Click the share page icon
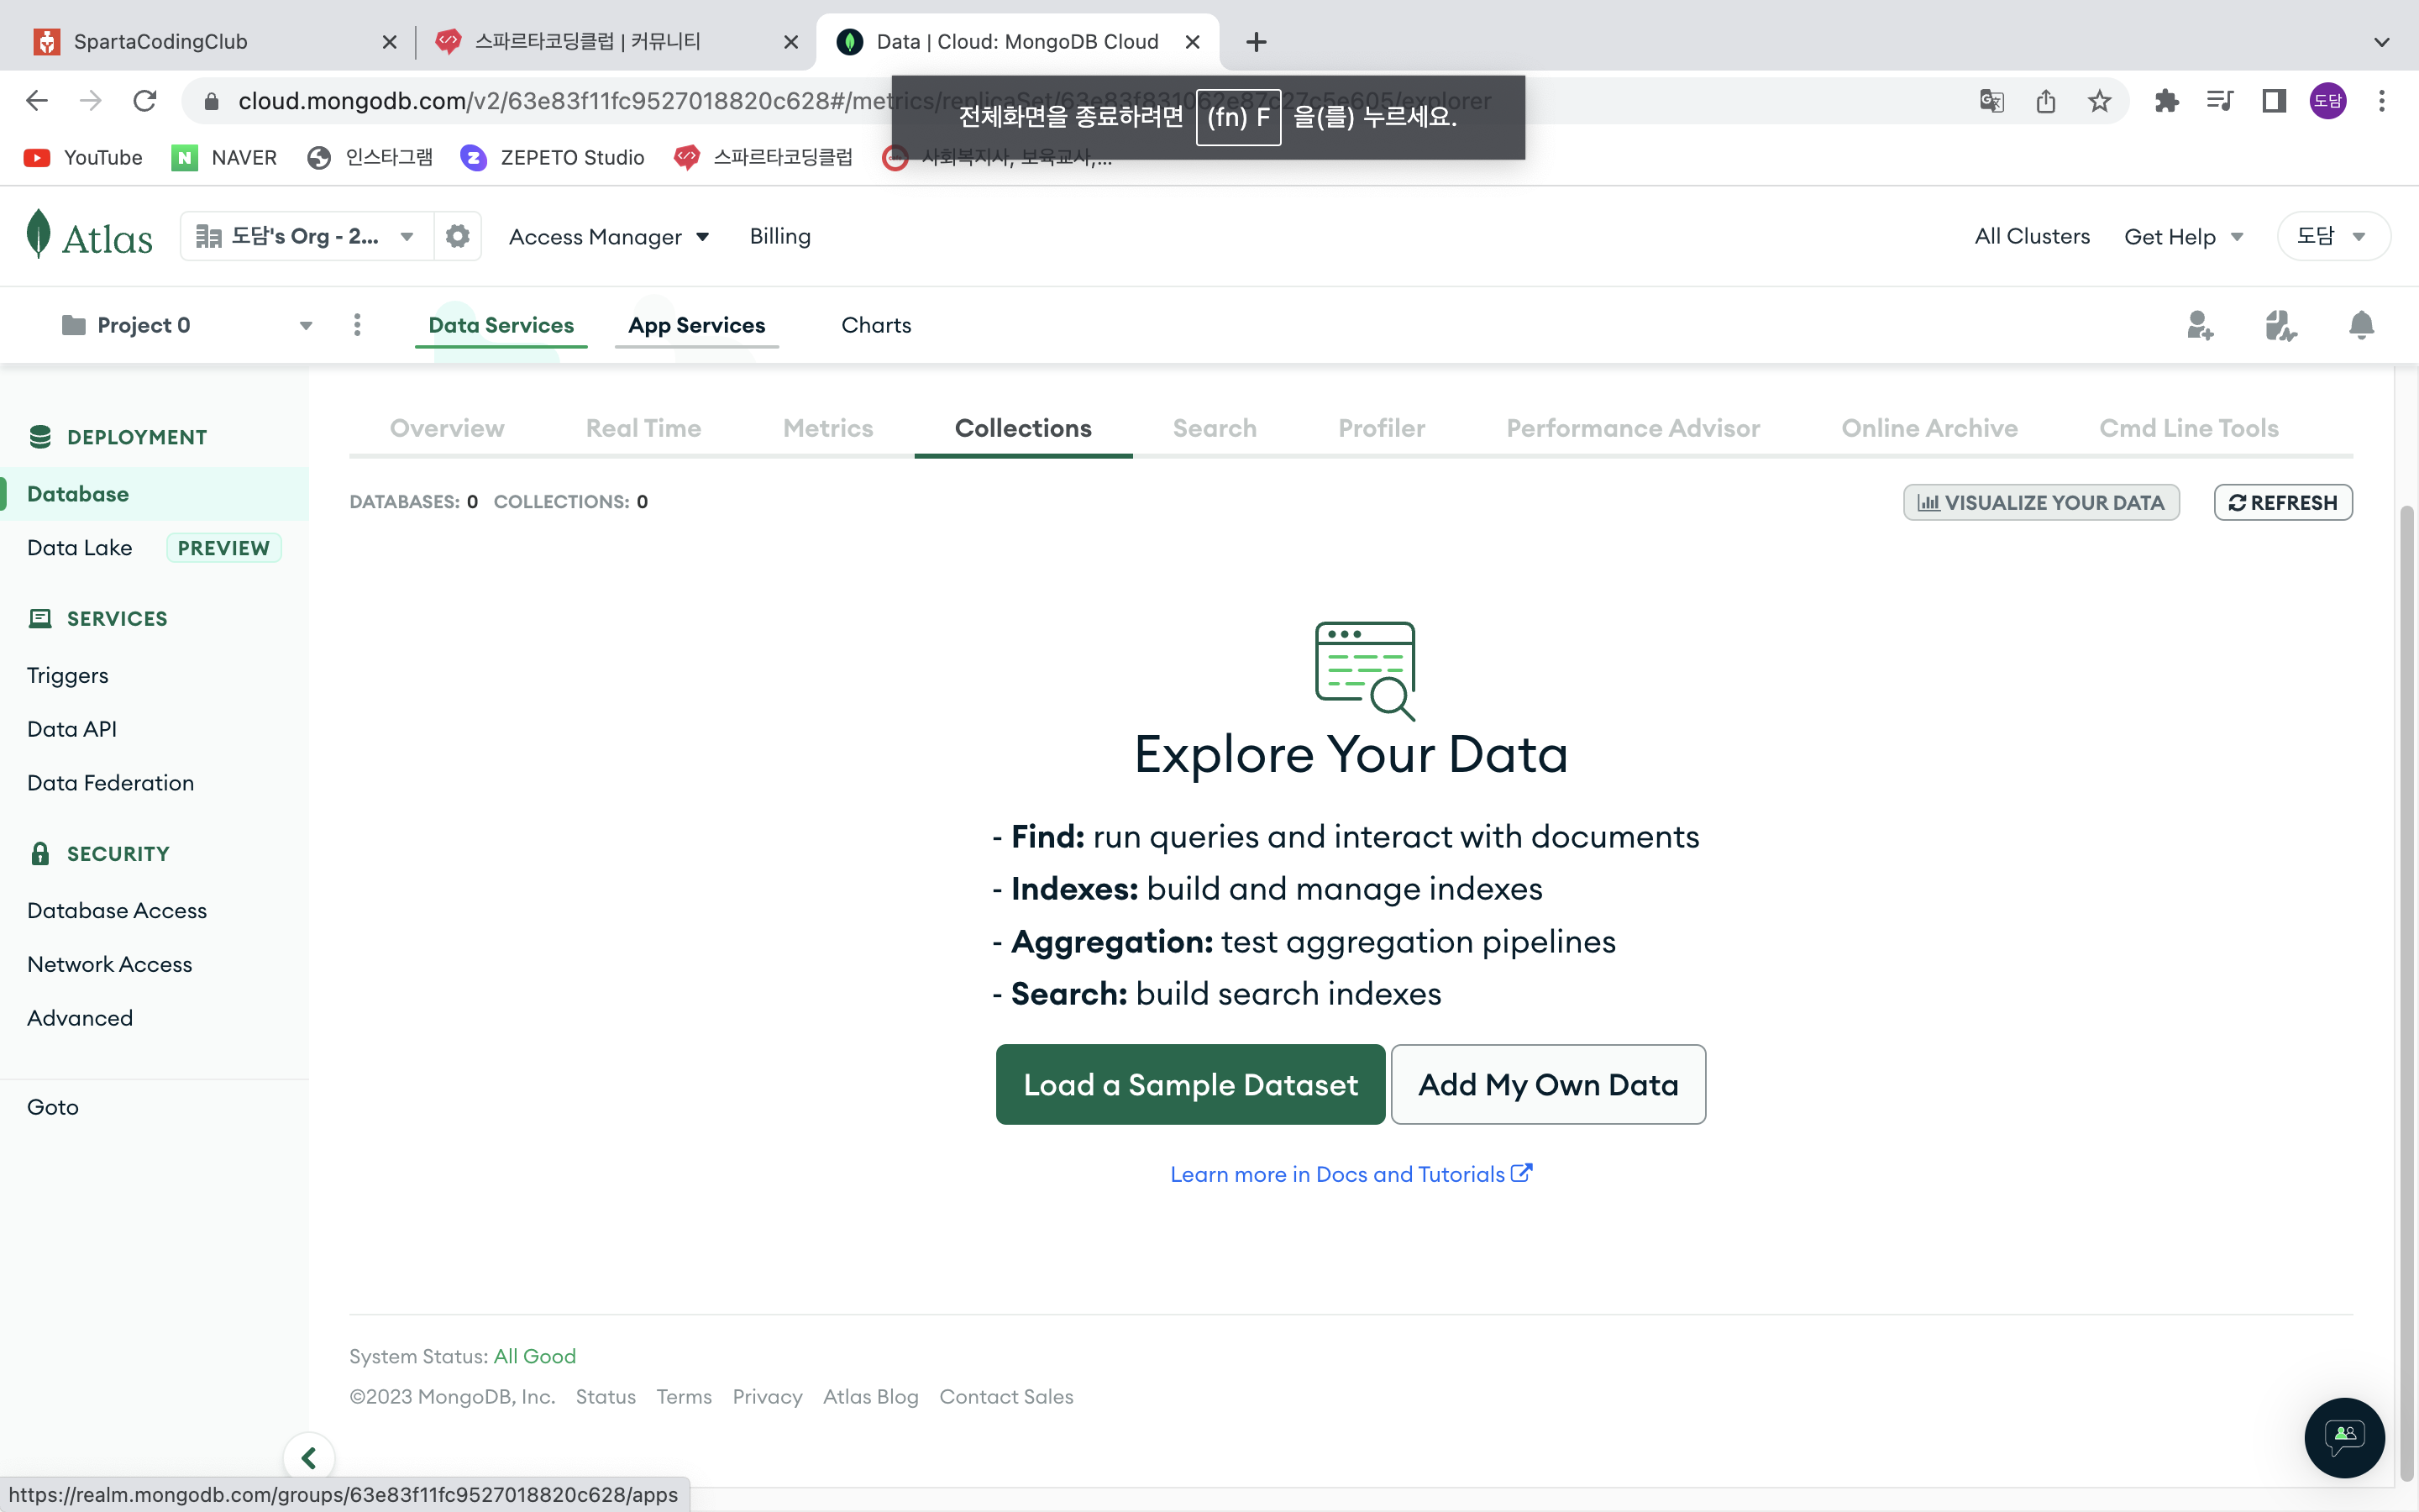The image size is (2419, 1512). 2045,100
